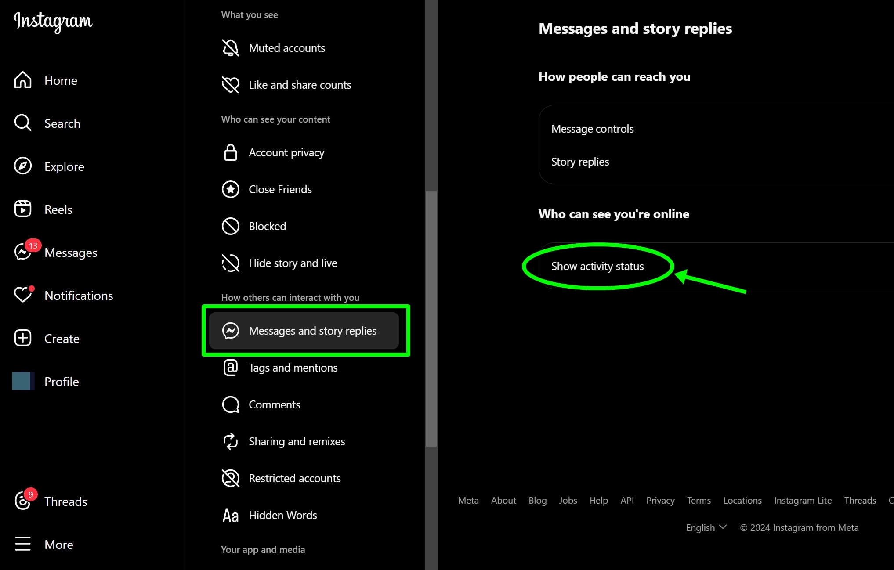Open Like and share counts settings
The image size is (894, 570).
(304, 85)
